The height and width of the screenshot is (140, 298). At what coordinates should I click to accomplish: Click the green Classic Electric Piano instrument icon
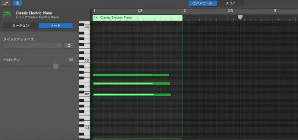(7, 15)
